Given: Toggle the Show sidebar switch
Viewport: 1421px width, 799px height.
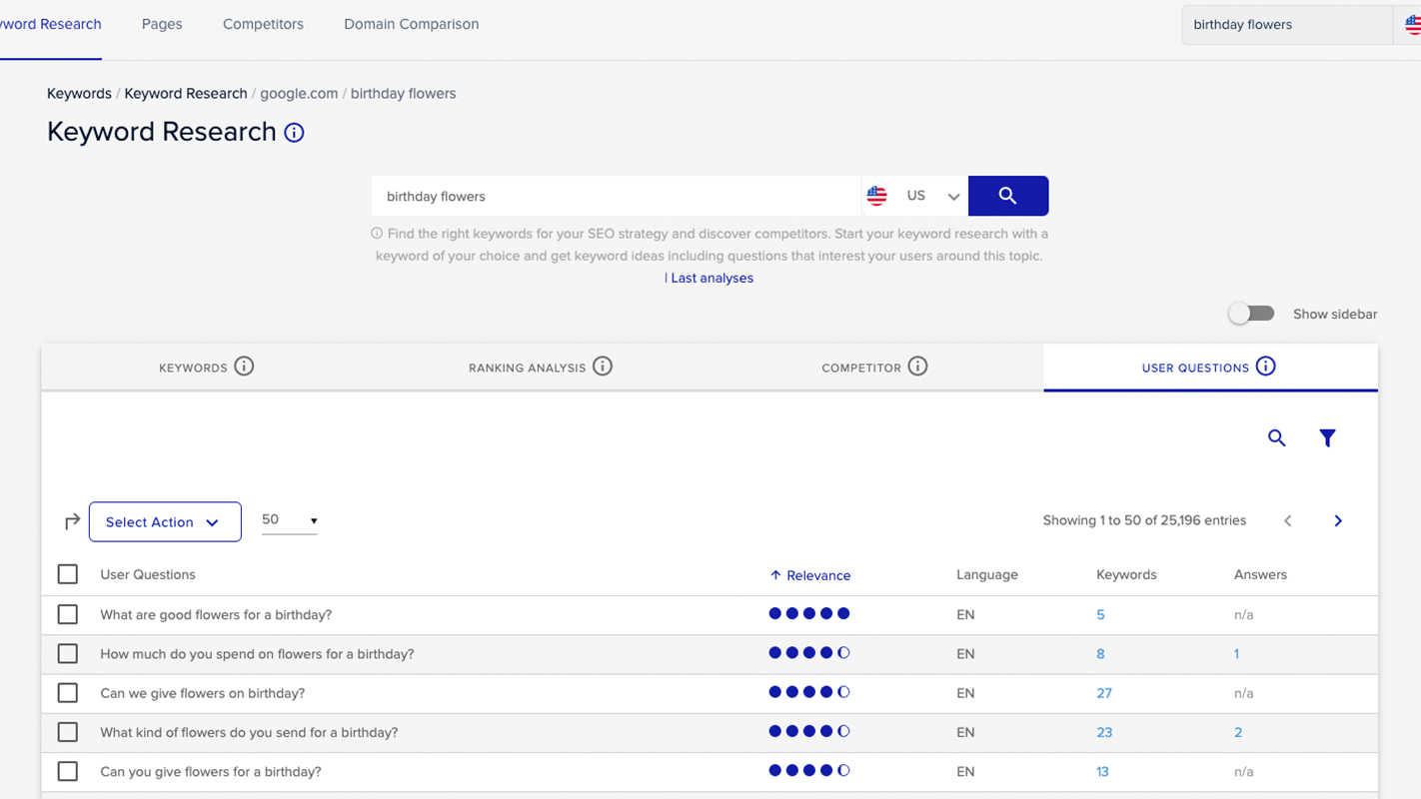Looking at the screenshot, I should pos(1251,314).
